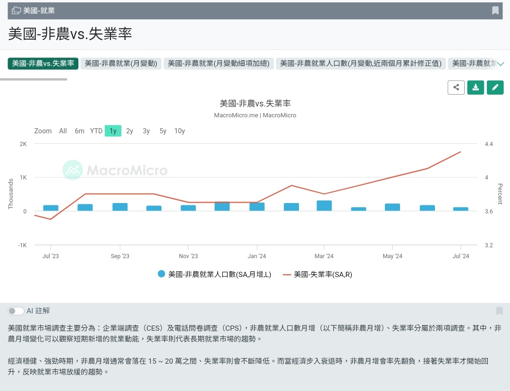The image size is (510, 391).
Task: Bookmark this page via the top-right bookmark icon
Action: pyautogui.click(x=495, y=11)
